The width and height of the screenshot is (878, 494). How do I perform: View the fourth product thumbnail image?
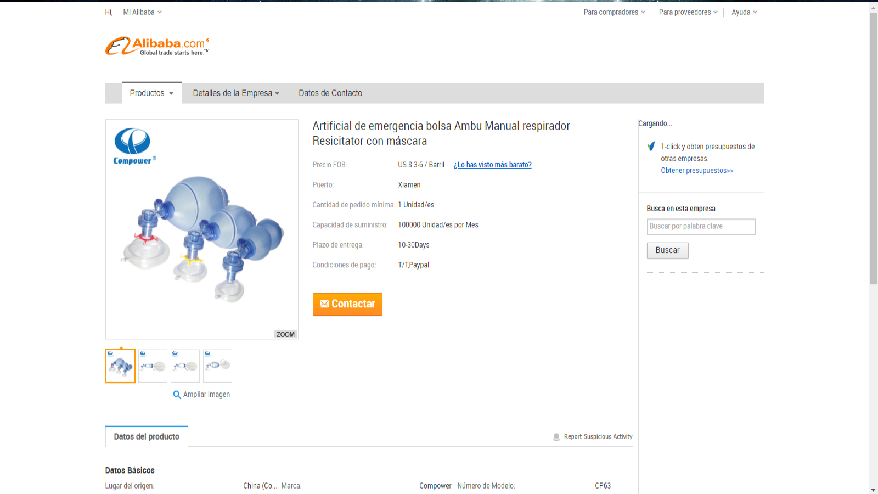pos(217,366)
